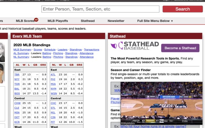Open AL Leaders Batting link
This screenshot has width=205, height=128.
click(47, 53)
